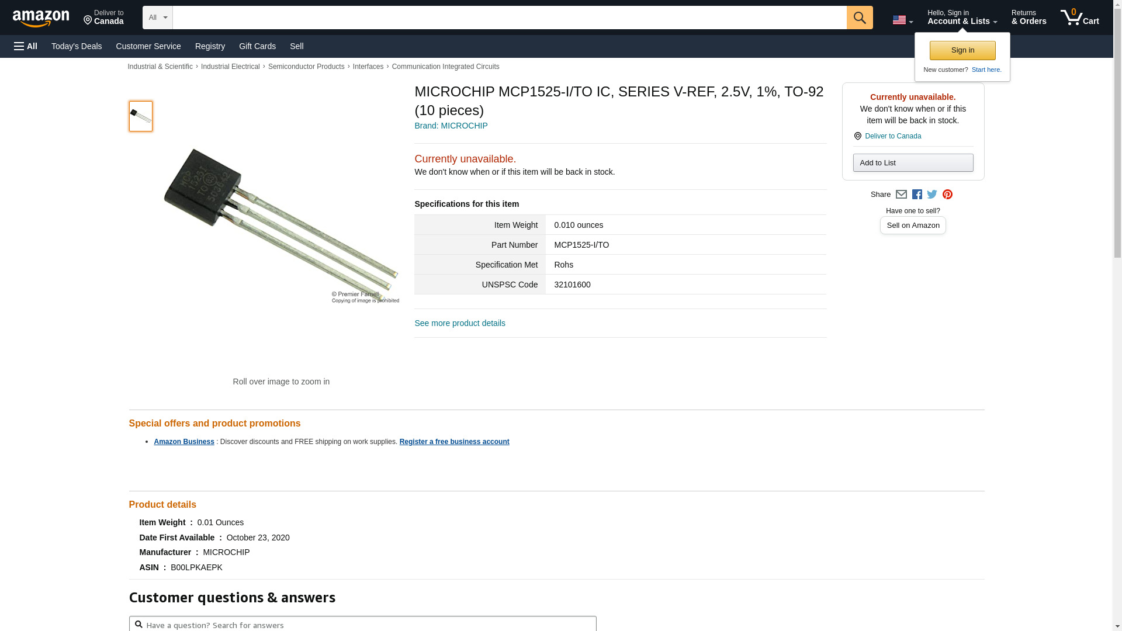Click Sell on Amazon button

tap(913, 226)
